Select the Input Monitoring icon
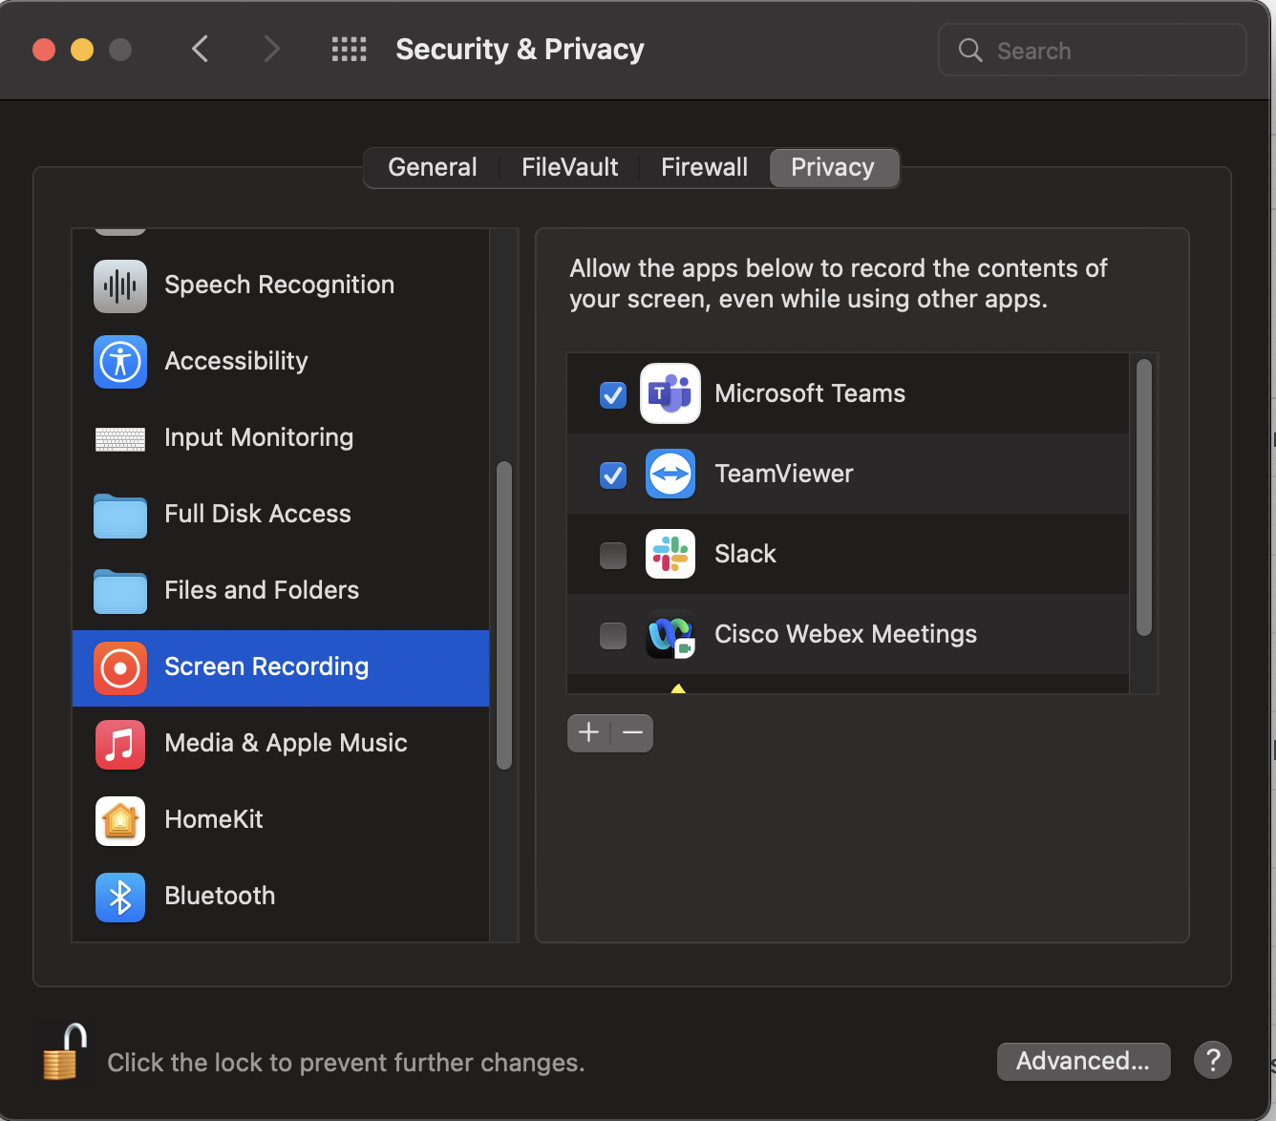 pos(120,438)
